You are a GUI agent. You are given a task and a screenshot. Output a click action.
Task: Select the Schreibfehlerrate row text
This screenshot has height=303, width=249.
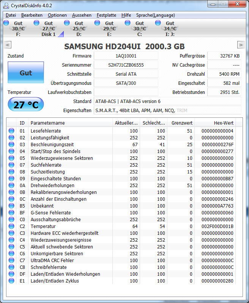[49, 267]
